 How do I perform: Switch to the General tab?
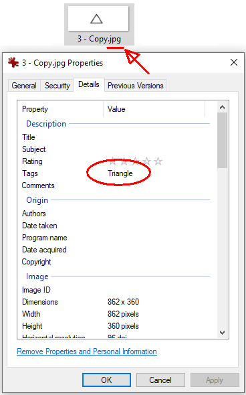24,86
